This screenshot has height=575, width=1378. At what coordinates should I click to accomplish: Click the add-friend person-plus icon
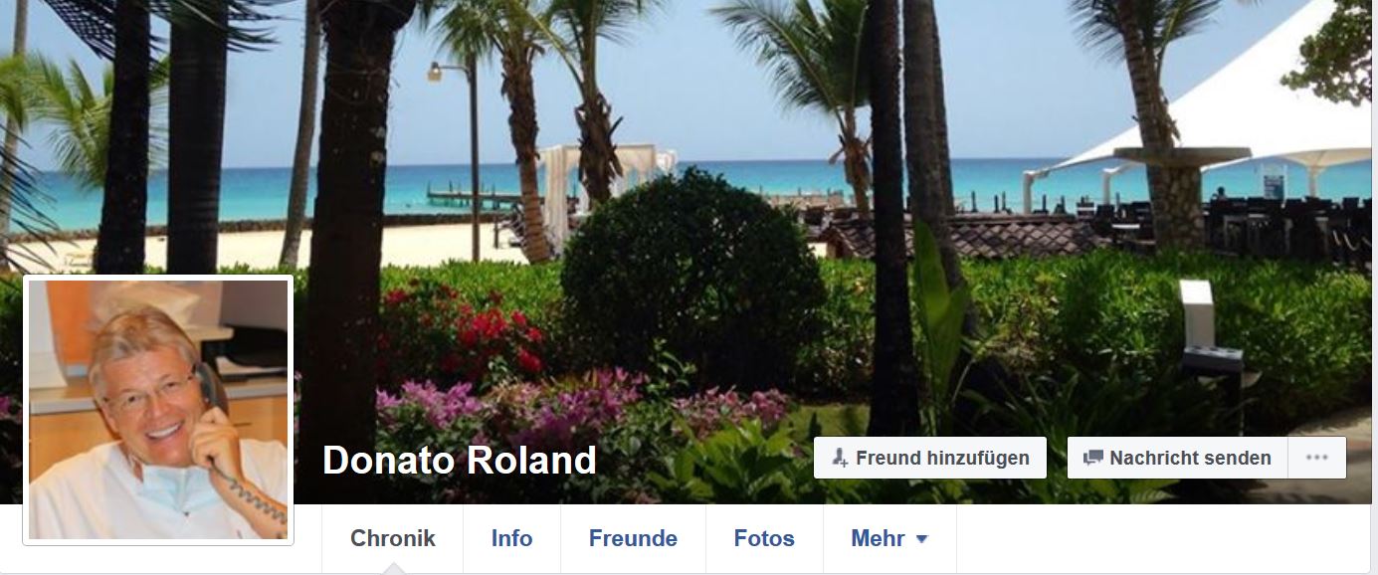pos(840,459)
